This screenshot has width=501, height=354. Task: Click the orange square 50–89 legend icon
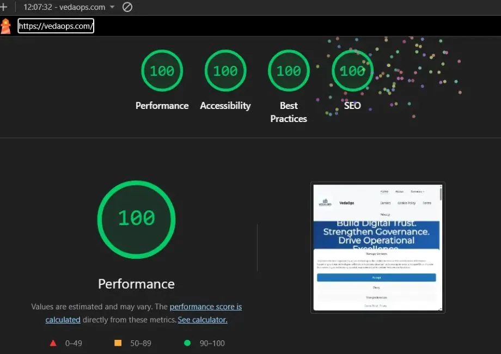click(118, 343)
